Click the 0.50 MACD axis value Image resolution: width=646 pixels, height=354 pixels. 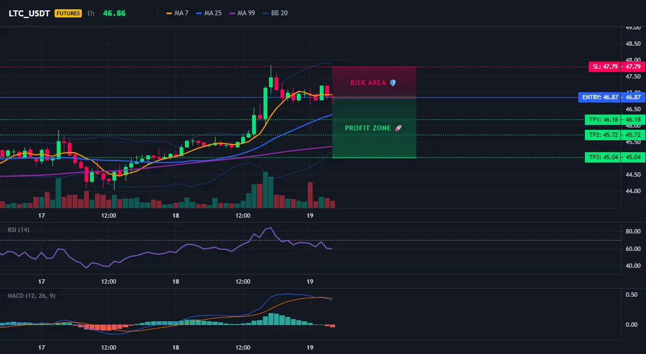coord(632,295)
